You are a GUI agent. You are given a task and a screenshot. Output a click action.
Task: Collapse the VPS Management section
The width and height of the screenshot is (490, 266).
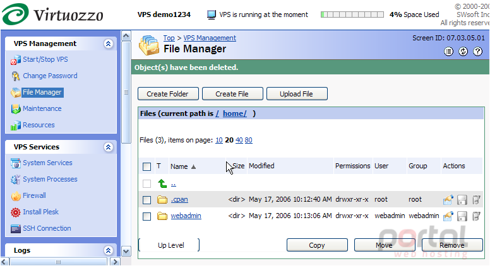click(108, 43)
